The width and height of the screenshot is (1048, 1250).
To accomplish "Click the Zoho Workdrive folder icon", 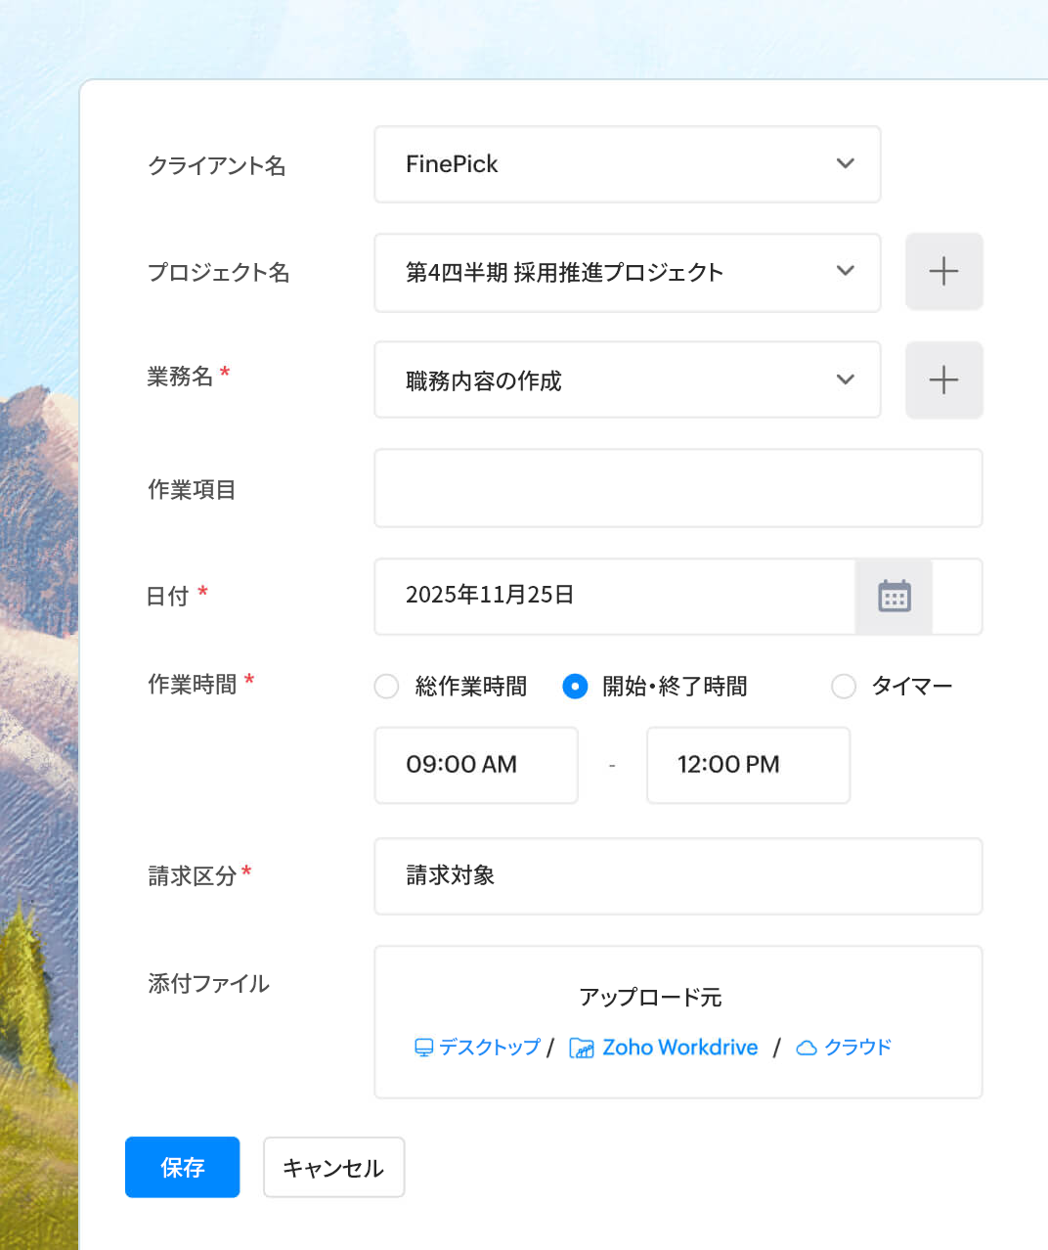I will point(582,1047).
